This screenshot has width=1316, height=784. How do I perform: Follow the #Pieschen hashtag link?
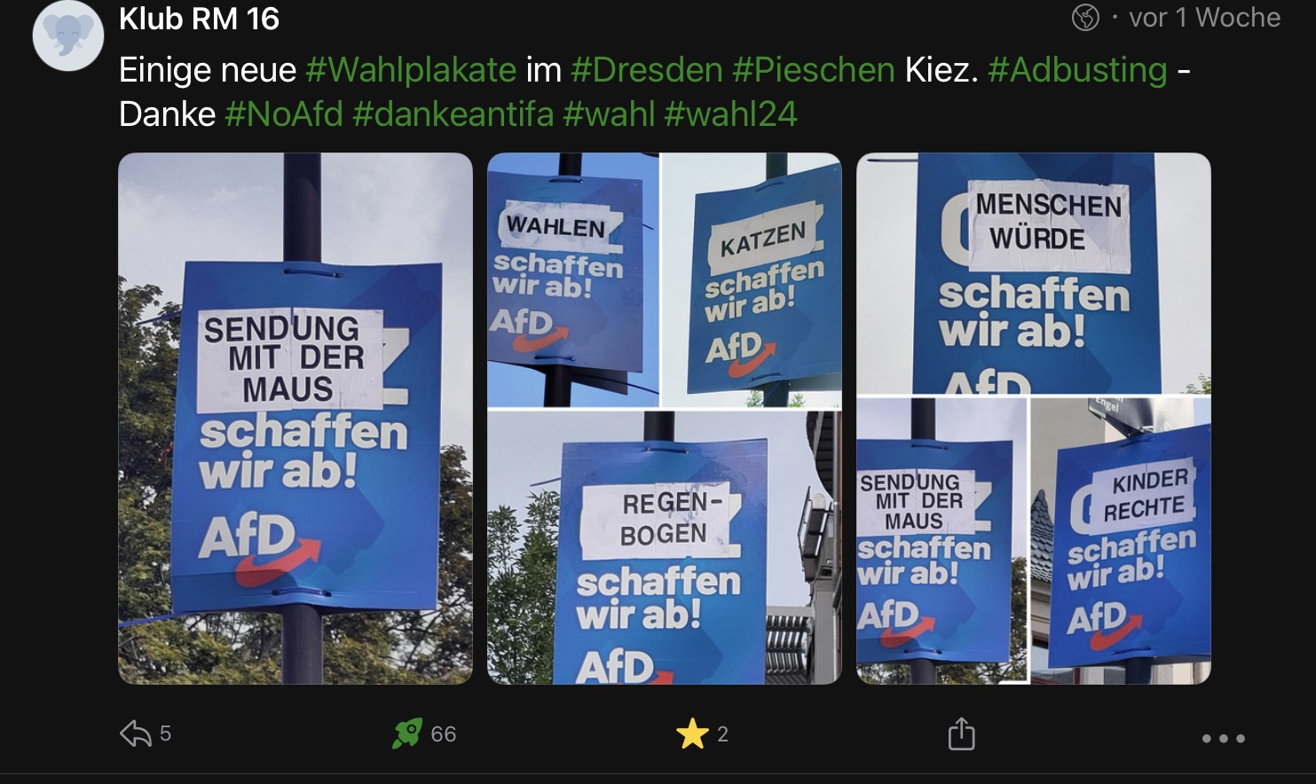pyautogui.click(x=814, y=69)
